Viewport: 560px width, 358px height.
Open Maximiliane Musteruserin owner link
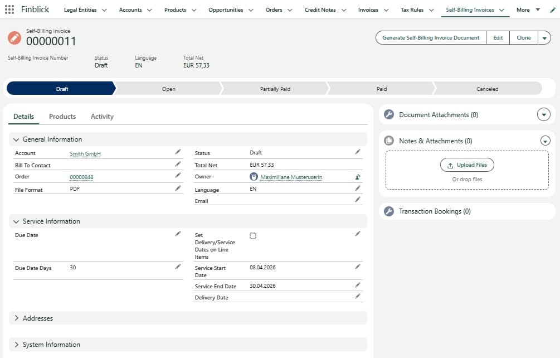point(291,177)
